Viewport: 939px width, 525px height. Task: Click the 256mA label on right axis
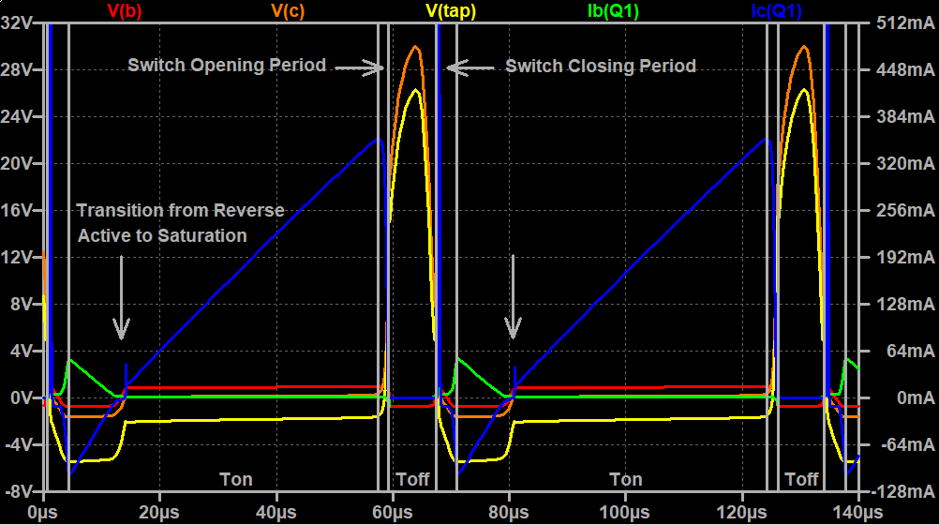tap(902, 210)
